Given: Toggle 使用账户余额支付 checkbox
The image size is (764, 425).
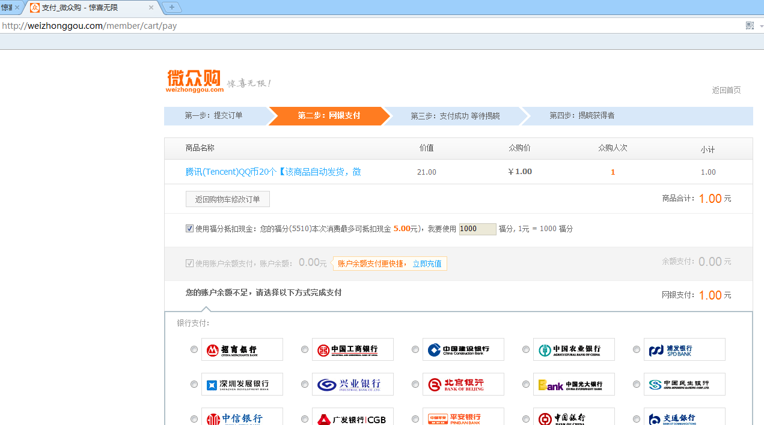Looking at the screenshot, I should pos(190,263).
